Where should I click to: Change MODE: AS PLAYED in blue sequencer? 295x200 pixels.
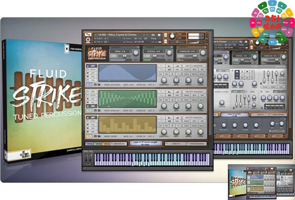point(112,85)
